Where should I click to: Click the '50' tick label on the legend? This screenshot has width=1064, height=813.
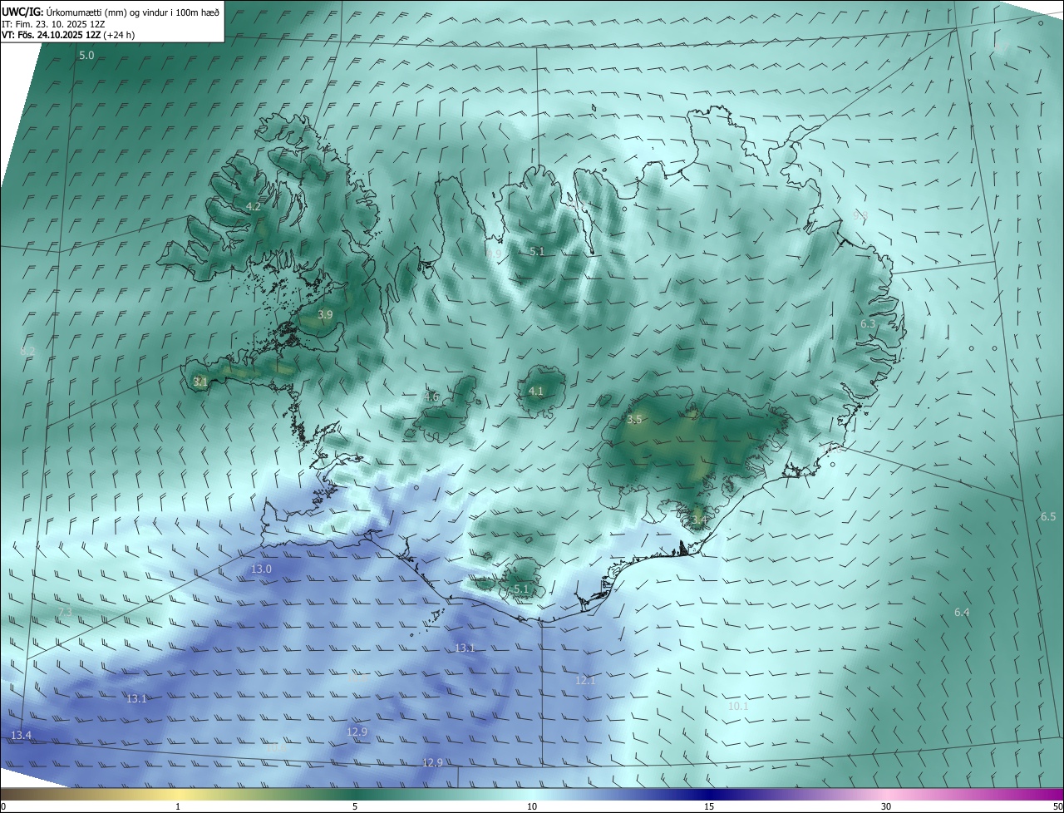[1057, 806]
